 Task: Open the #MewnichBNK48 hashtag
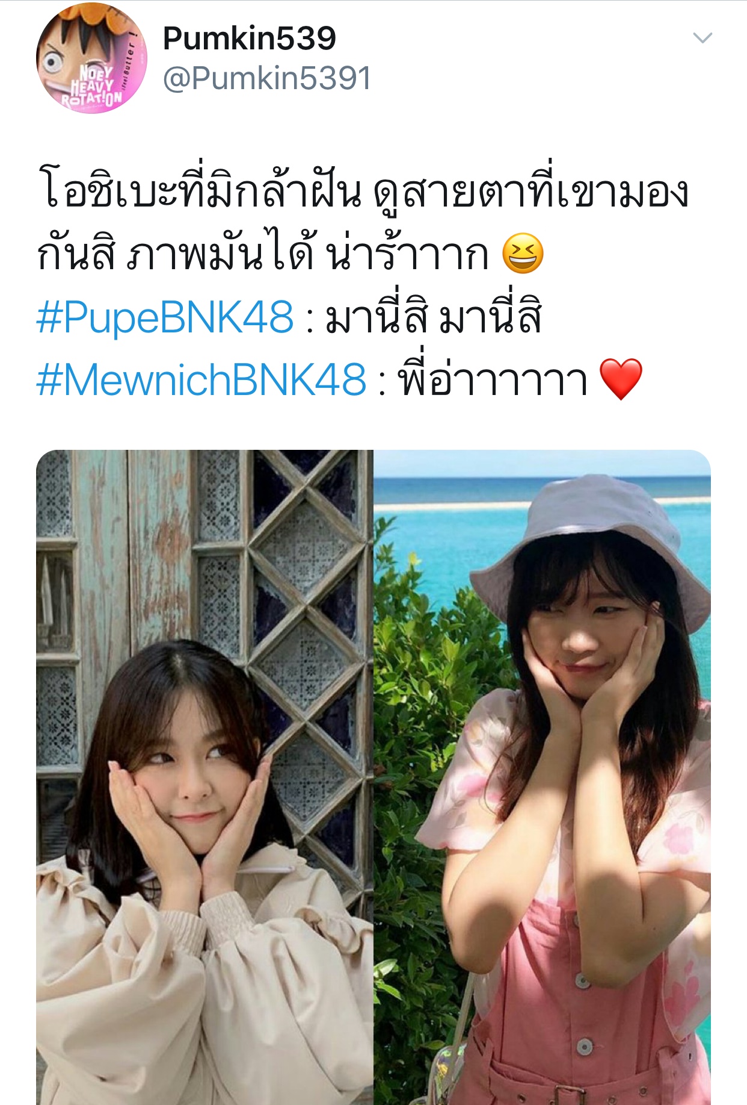pyautogui.click(x=201, y=379)
